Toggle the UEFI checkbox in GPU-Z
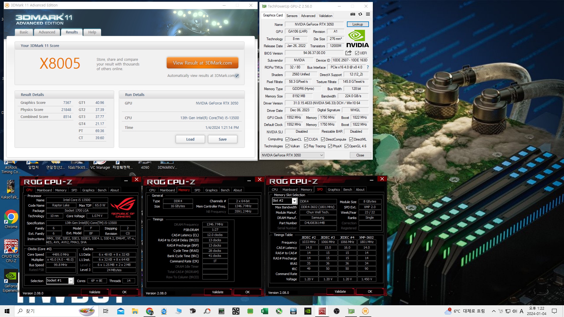This screenshot has width=564, height=317. 357,53
